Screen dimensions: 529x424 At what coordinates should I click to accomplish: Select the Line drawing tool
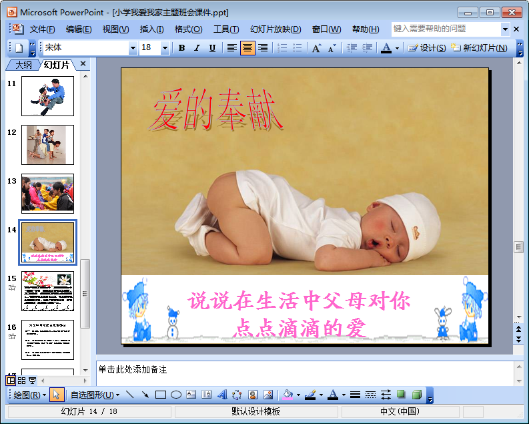(x=129, y=395)
